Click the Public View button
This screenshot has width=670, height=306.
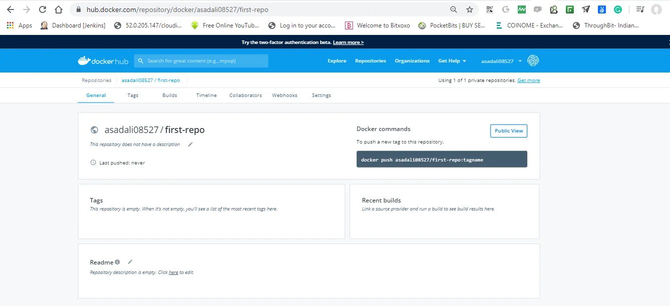click(x=509, y=131)
